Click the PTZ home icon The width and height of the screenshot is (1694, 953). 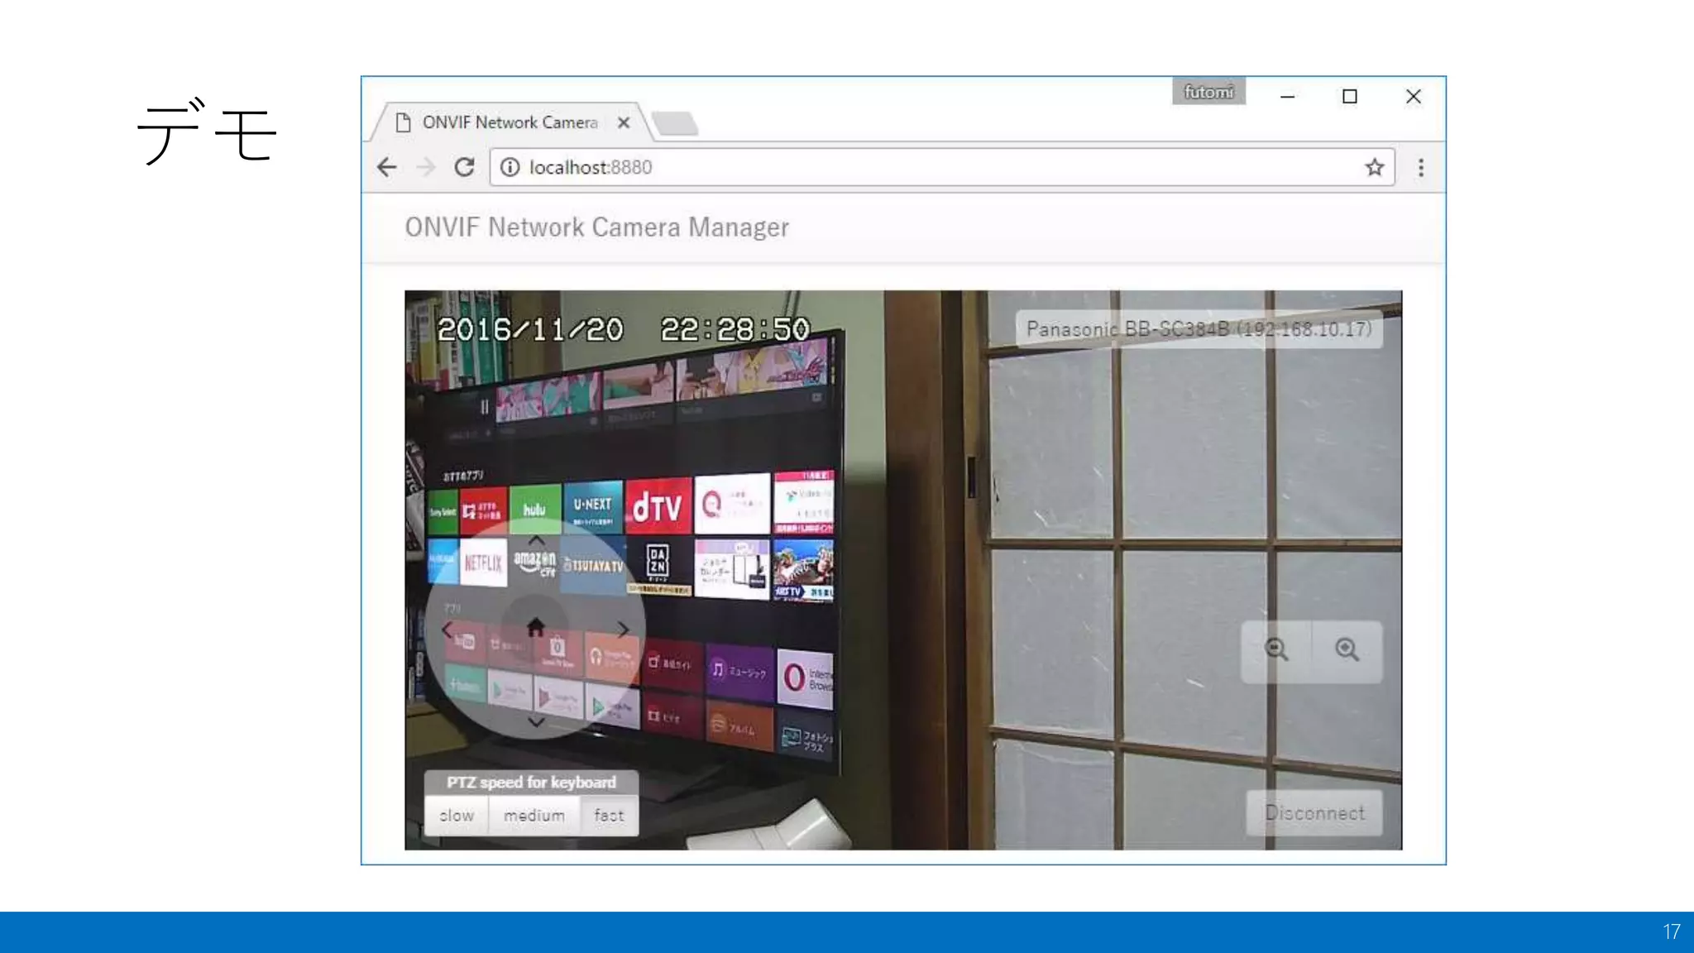535,627
